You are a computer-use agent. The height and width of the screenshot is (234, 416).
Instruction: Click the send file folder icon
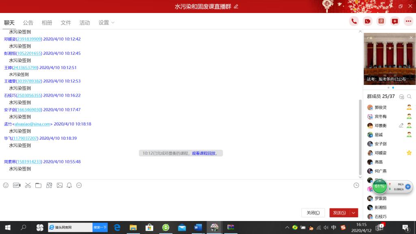(38, 185)
